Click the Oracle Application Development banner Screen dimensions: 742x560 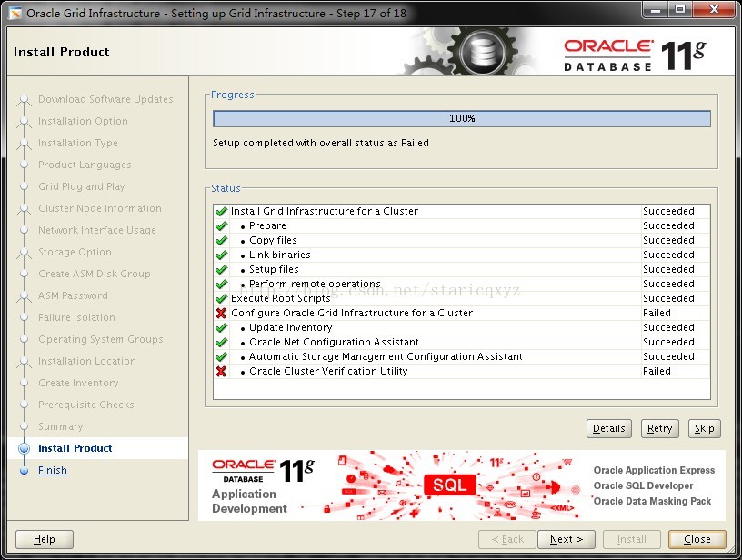(461, 485)
